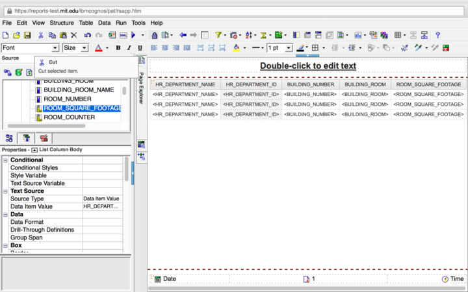
Task: Click the Cut scissors icon in toolbar
Action: tap(41, 35)
